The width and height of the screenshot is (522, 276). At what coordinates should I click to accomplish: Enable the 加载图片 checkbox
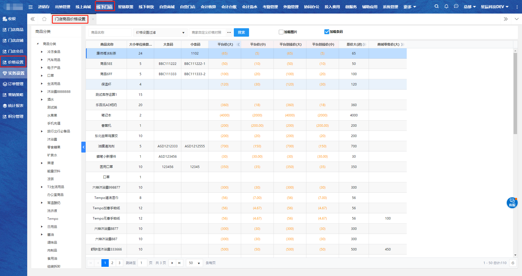[x=281, y=32]
